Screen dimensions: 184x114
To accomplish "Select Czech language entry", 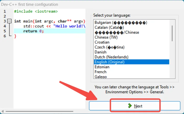I will point(131,47).
